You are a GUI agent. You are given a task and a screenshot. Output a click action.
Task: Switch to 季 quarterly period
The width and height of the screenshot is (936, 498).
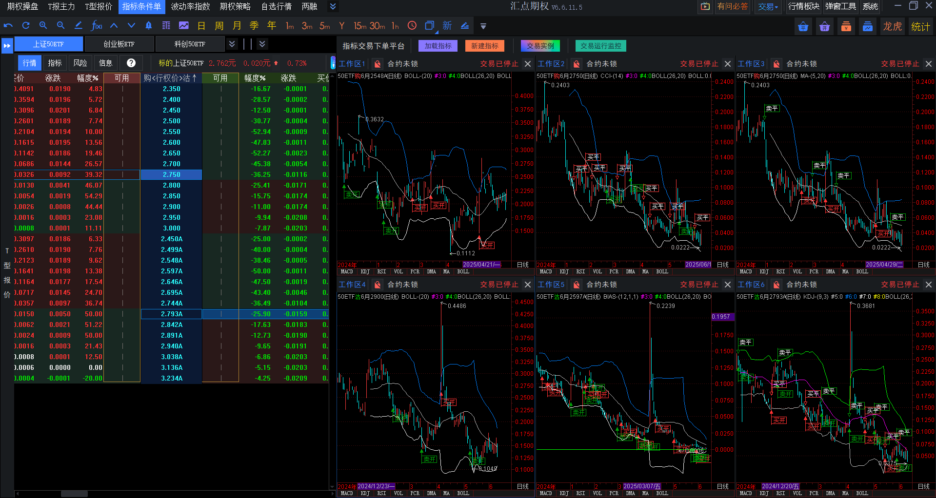coord(254,26)
